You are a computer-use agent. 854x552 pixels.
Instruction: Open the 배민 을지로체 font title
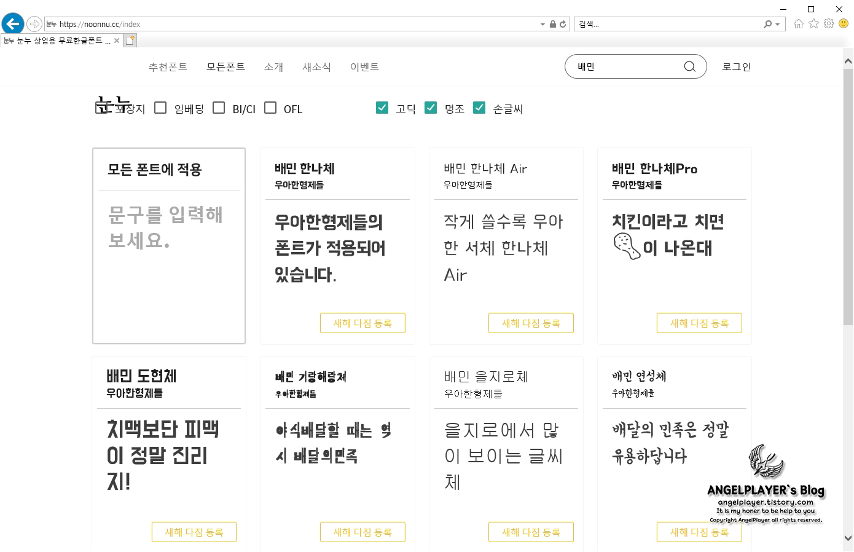pos(486,377)
